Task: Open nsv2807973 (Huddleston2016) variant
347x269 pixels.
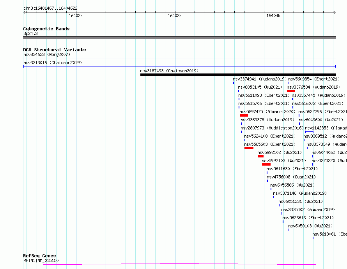Action: tap(272, 128)
